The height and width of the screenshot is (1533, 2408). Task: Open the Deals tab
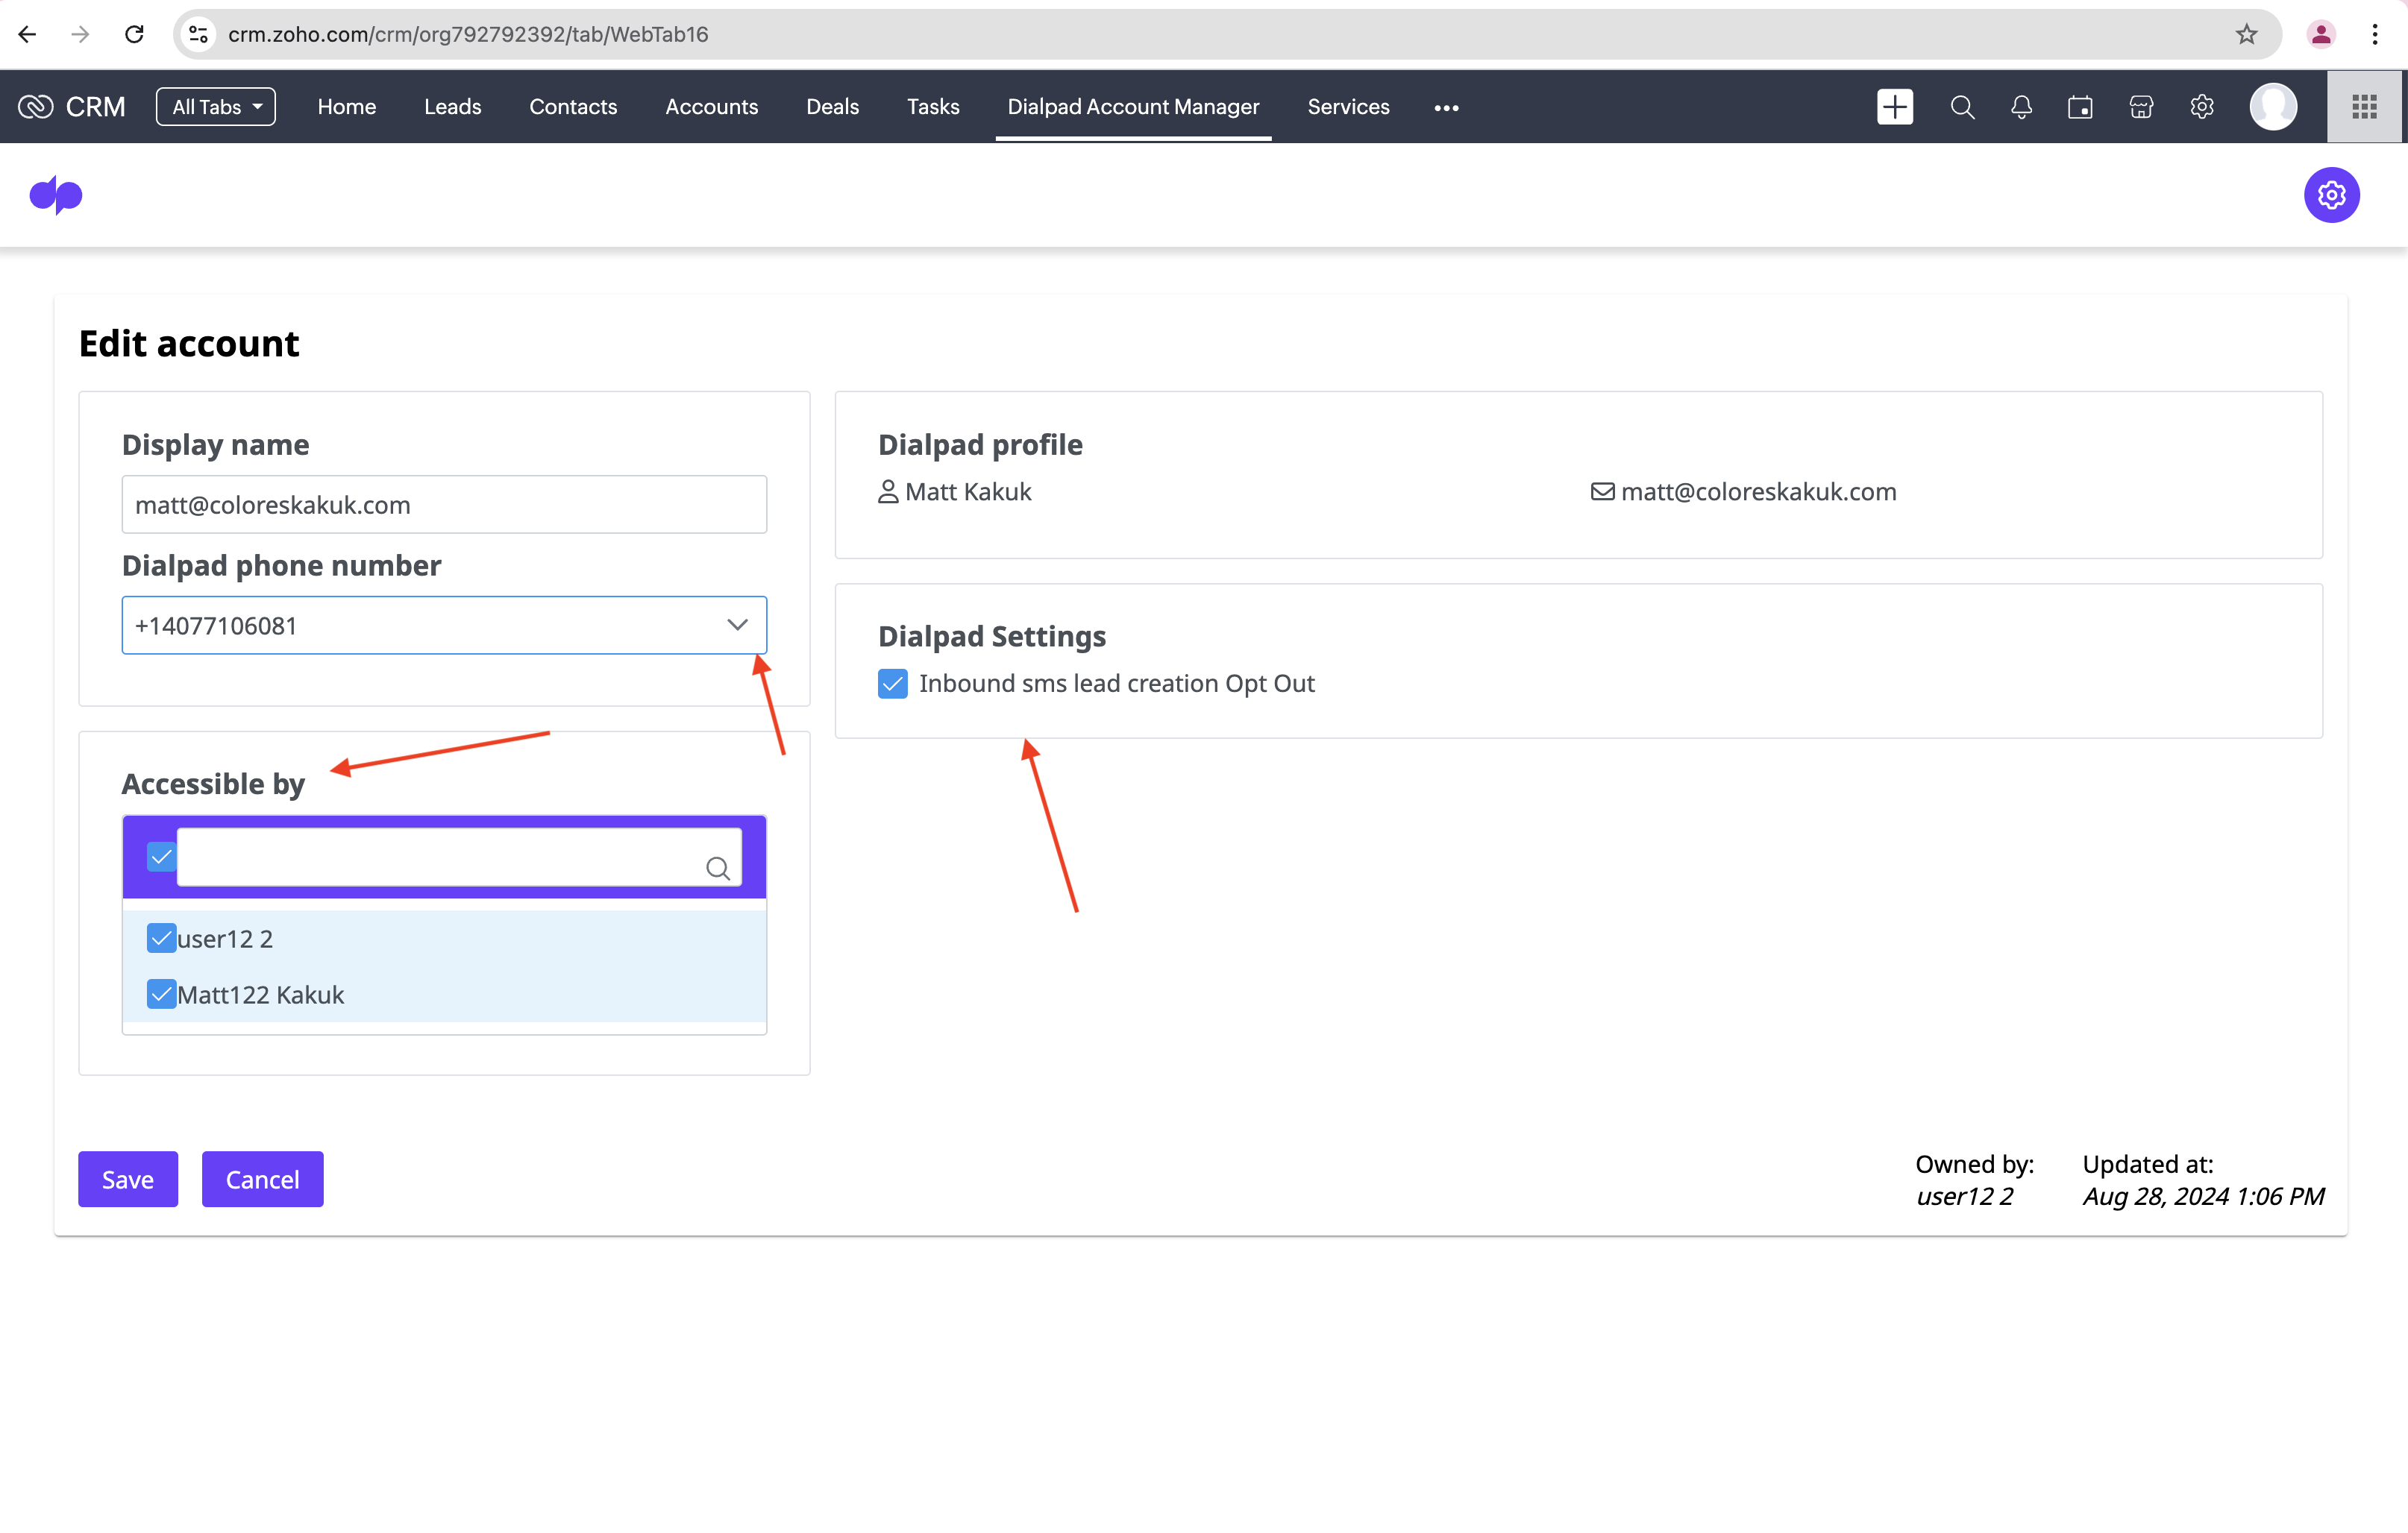[x=832, y=107]
